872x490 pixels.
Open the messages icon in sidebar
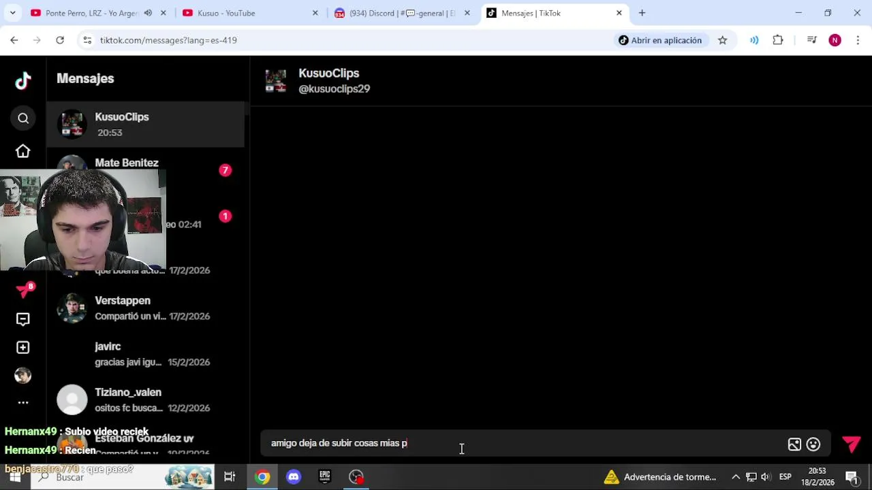click(23, 319)
